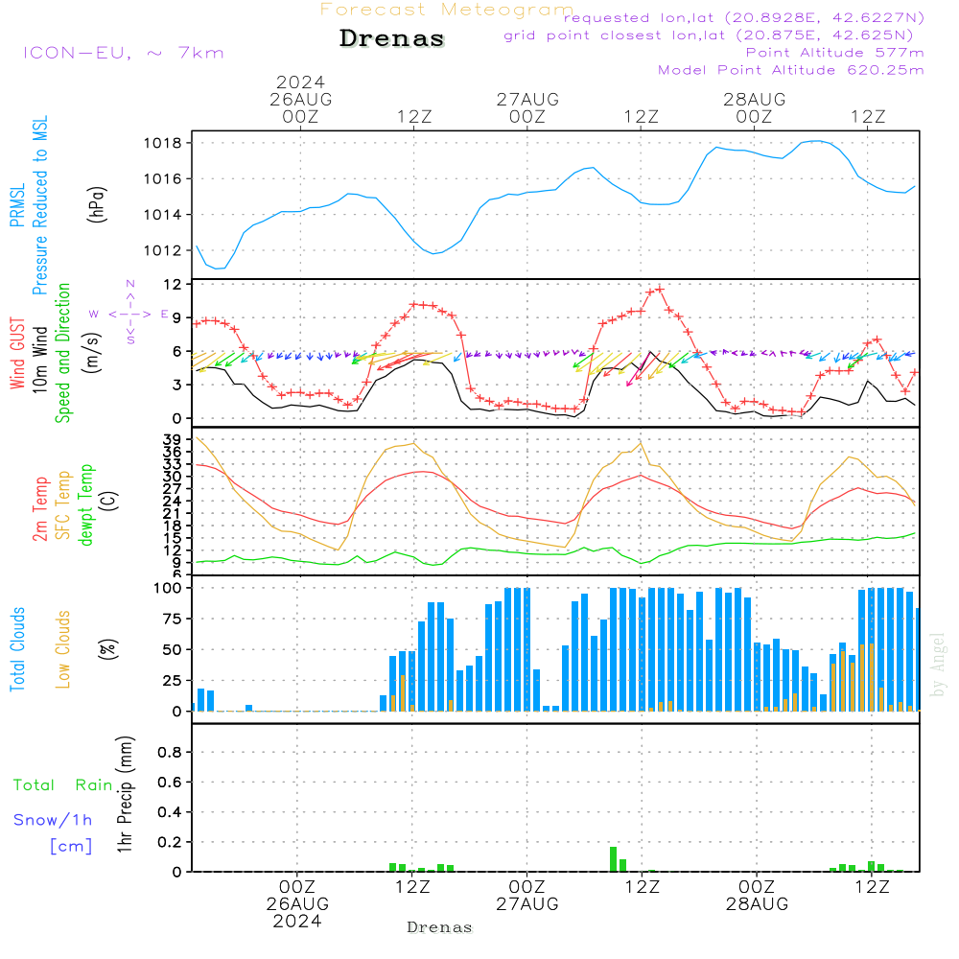Click the "30" temperature axis value
This screenshot has width=959, height=959.
pyautogui.click(x=173, y=477)
